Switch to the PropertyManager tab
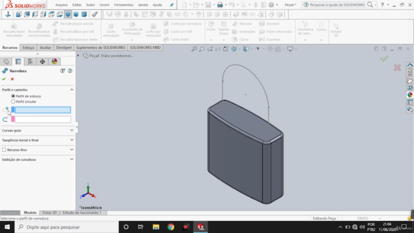Viewport: 414px width, 233px height. click(x=18, y=61)
